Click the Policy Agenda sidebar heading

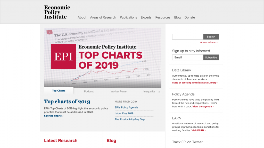pos(183,94)
